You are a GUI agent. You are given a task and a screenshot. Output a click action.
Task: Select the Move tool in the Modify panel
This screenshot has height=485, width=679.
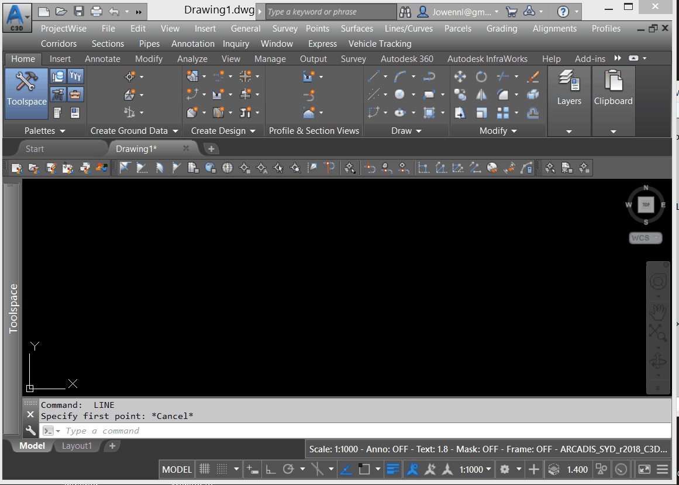point(460,76)
